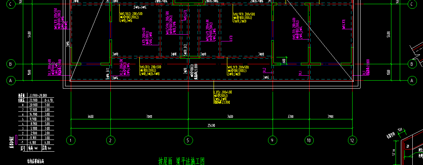The image size is (423, 165).
Task: Select the 7600 span dimension text
Action: coord(230,117)
